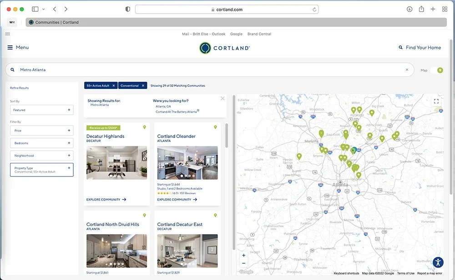Open the accessibility widget button
Image resolution: width=455 pixels, height=280 pixels.
pyautogui.click(x=438, y=262)
